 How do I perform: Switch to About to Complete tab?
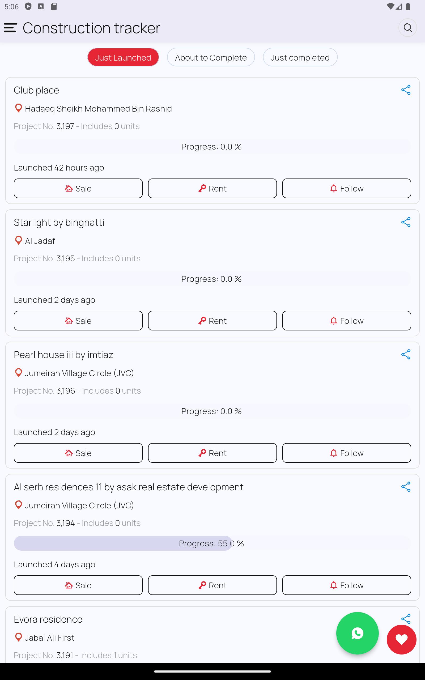pos(211,57)
